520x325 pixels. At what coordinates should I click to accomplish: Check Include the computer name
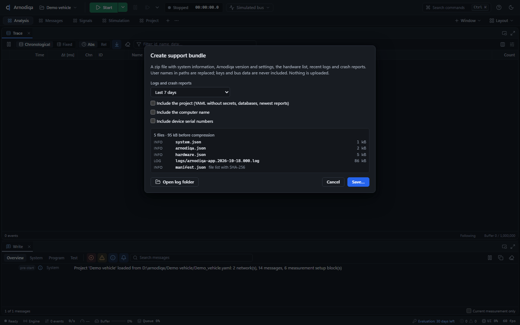pos(153,112)
